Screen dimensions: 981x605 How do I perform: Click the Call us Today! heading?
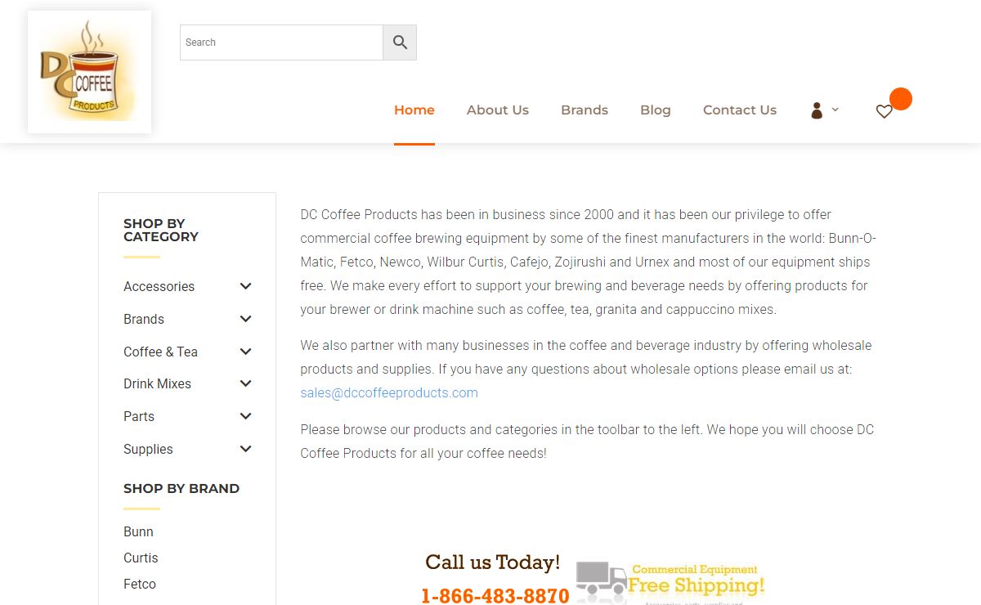(493, 562)
